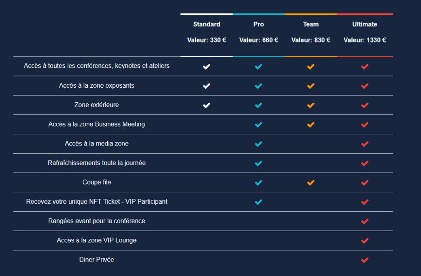The height and width of the screenshot is (276, 421).
Task: Select the Pro plan column header
Action: (258, 24)
